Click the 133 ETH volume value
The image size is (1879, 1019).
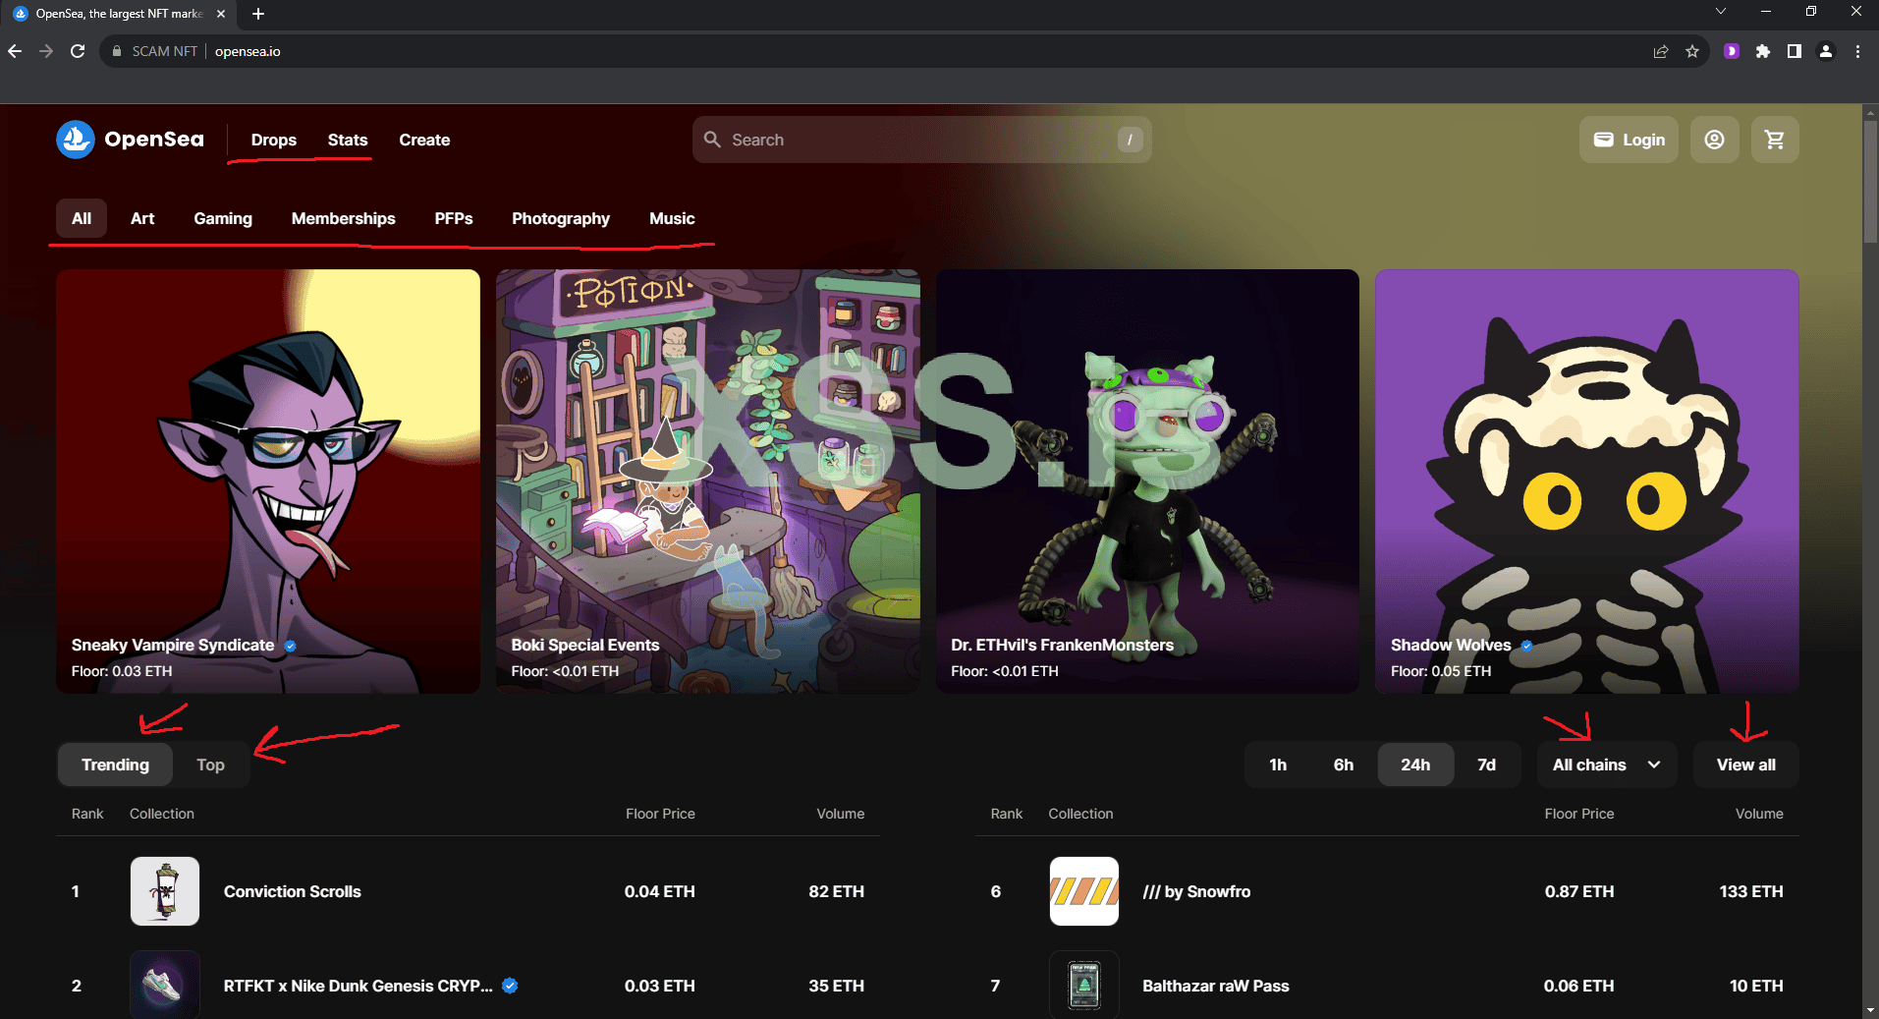pyautogui.click(x=1751, y=891)
